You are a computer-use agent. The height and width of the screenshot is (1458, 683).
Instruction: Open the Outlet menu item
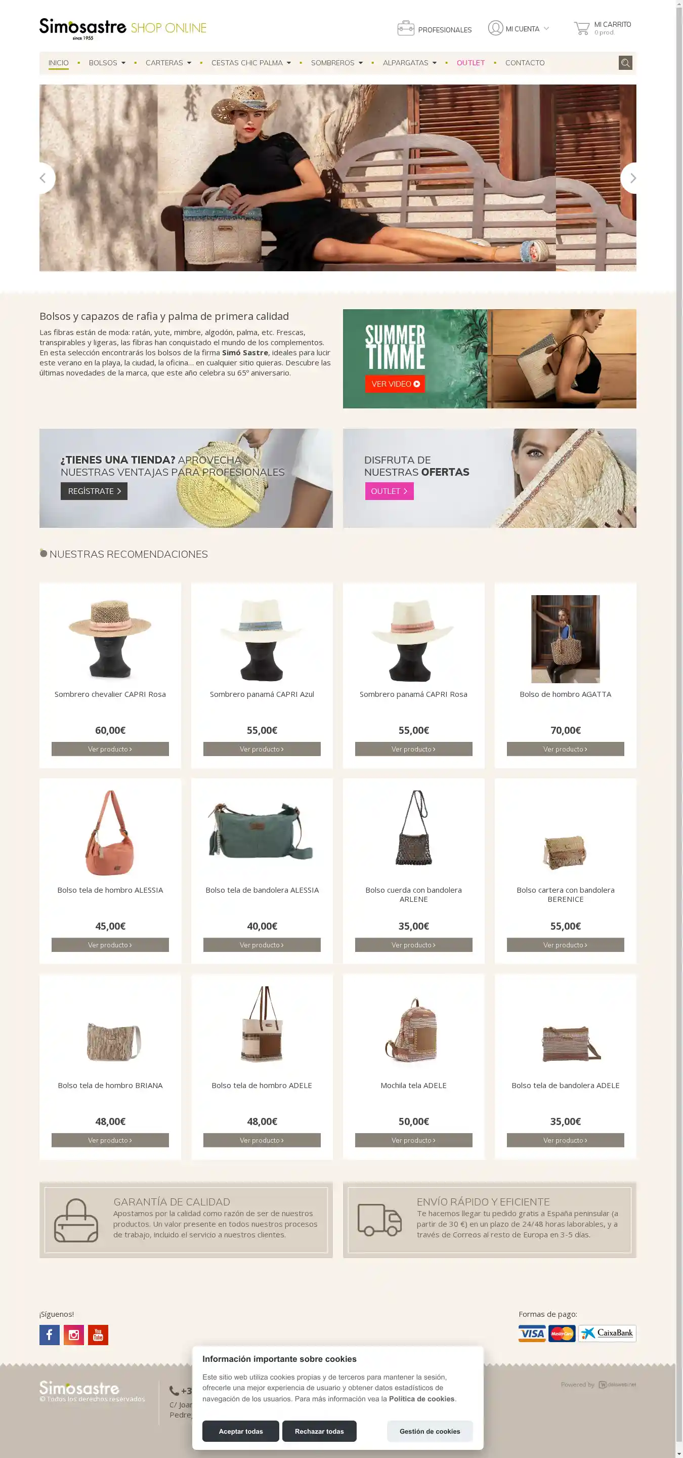471,63
